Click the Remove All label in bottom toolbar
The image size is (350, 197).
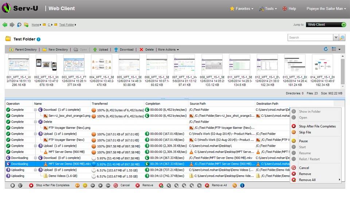pos(219,185)
